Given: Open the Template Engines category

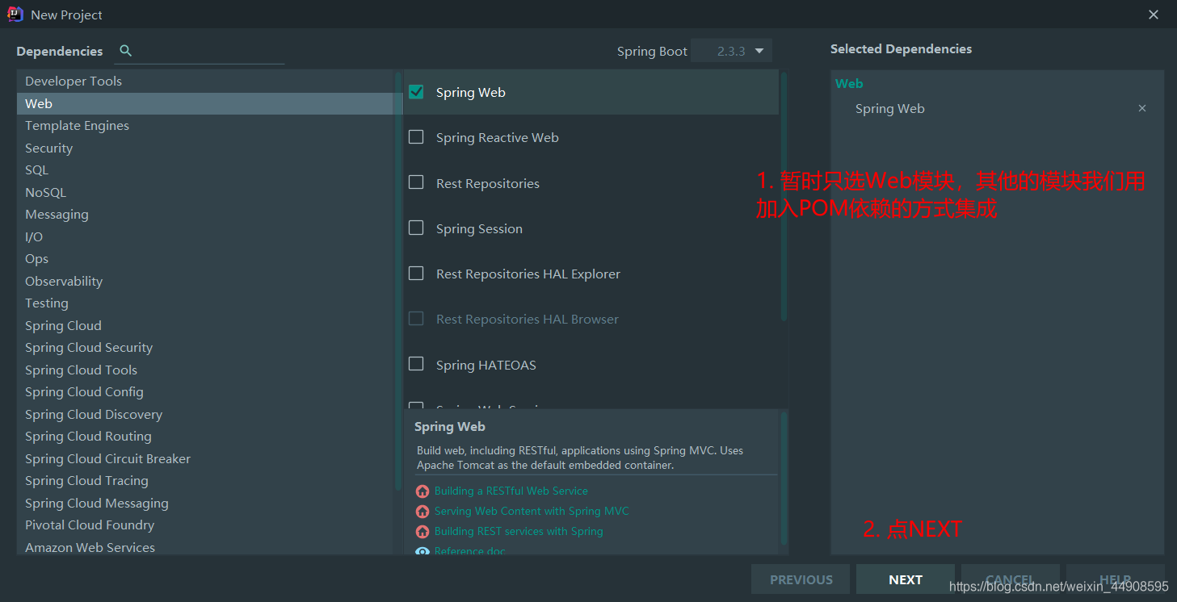Looking at the screenshot, I should pyautogui.click(x=206, y=125).
